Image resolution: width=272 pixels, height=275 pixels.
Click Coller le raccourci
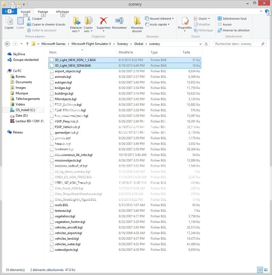click(42, 30)
